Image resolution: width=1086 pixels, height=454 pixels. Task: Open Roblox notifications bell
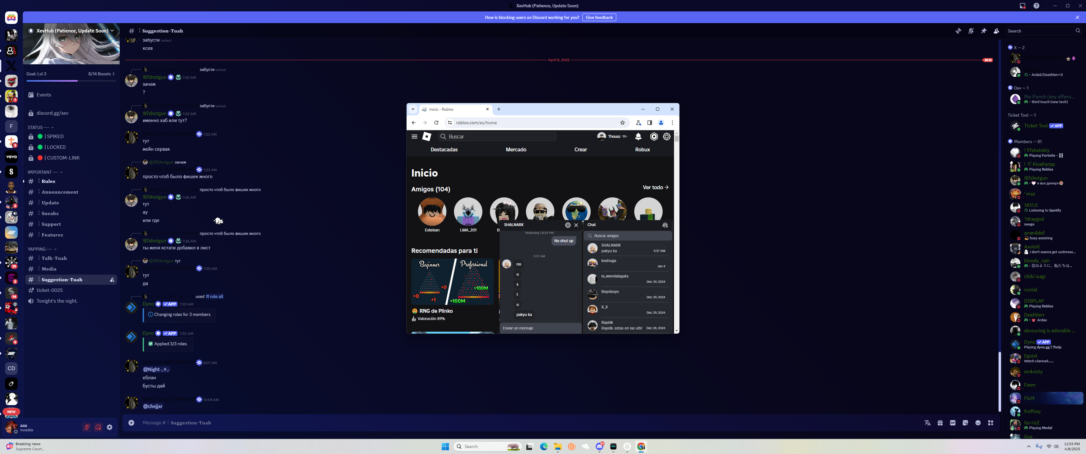[638, 137]
